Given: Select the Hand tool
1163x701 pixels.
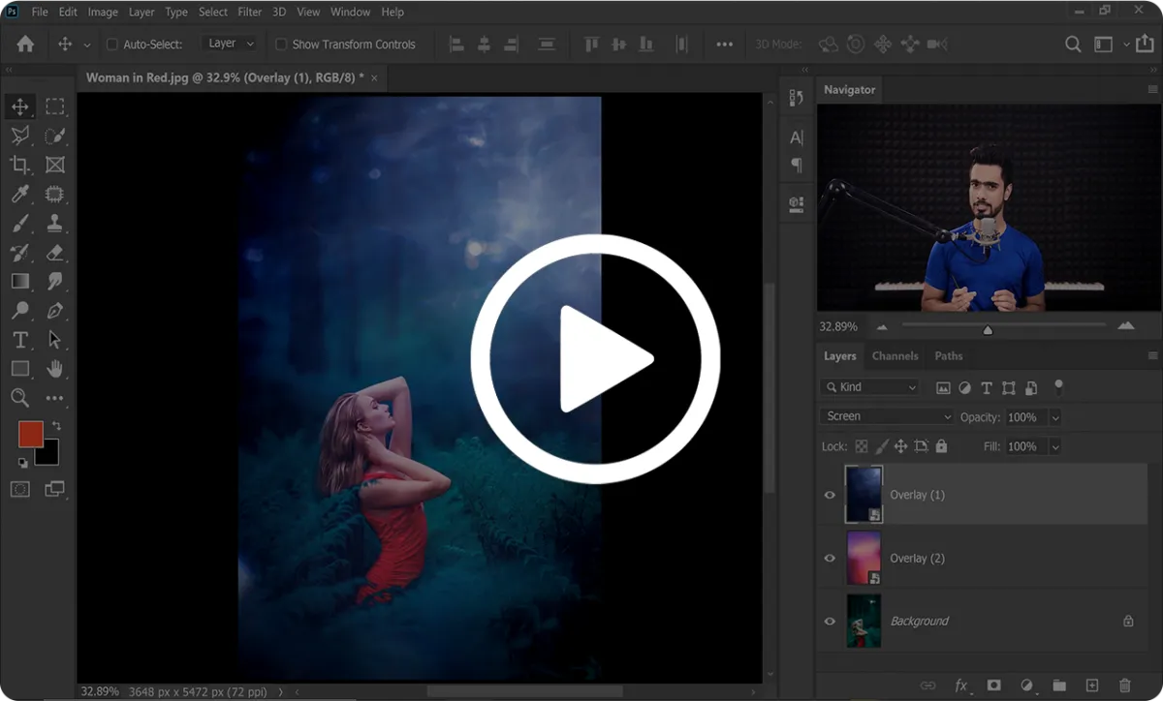Looking at the screenshot, I should [x=55, y=368].
